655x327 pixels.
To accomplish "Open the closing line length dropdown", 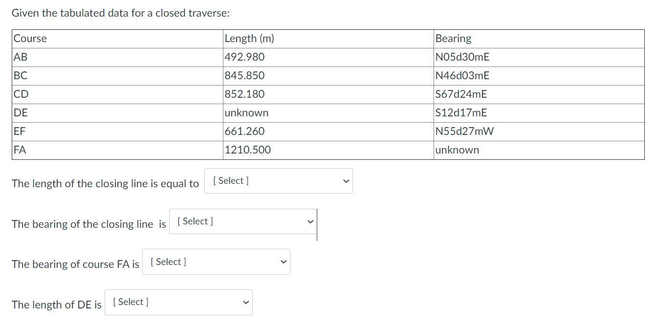I will [x=278, y=180].
